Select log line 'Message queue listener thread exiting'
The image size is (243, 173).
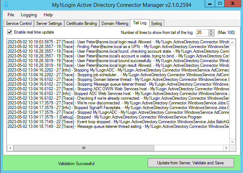118,126
